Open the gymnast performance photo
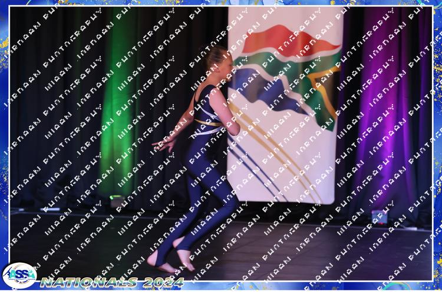This screenshot has height=294, width=442. pos(221,143)
